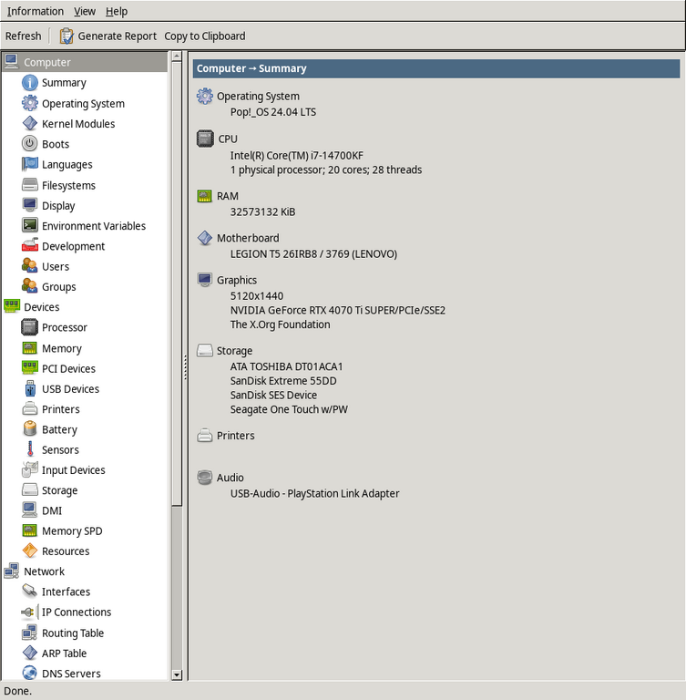Click the sidebar scroll down arrow

pyautogui.click(x=177, y=674)
